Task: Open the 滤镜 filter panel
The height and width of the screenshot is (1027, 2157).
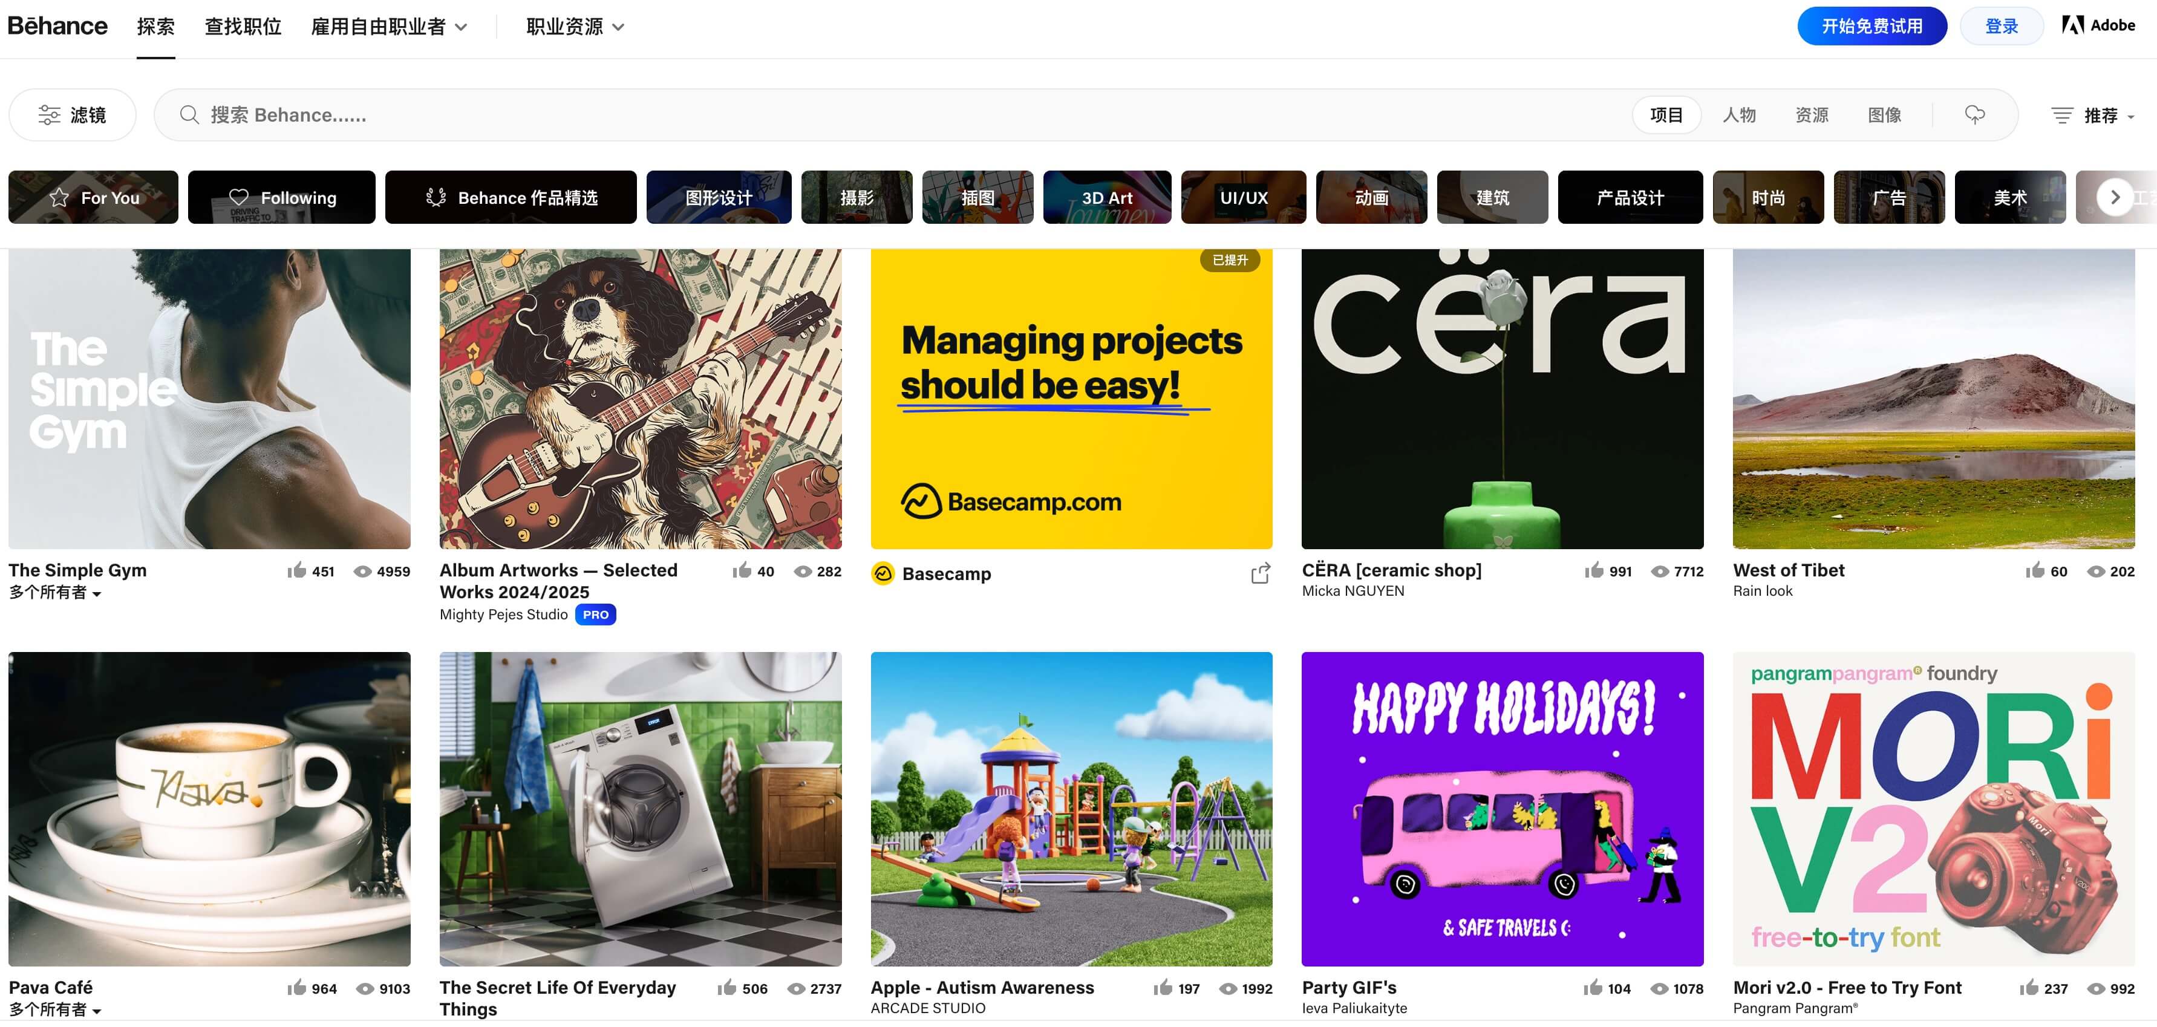Action: (x=72, y=115)
